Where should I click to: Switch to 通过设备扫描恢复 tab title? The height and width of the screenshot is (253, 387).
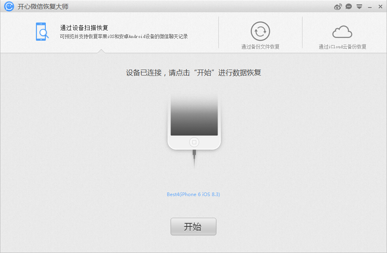pyautogui.click(x=84, y=28)
